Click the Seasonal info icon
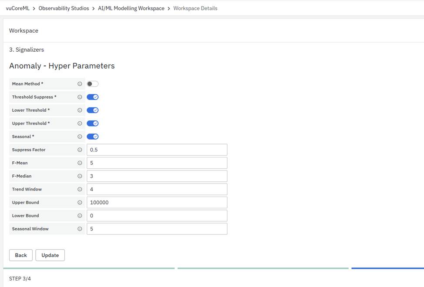 click(x=80, y=137)
